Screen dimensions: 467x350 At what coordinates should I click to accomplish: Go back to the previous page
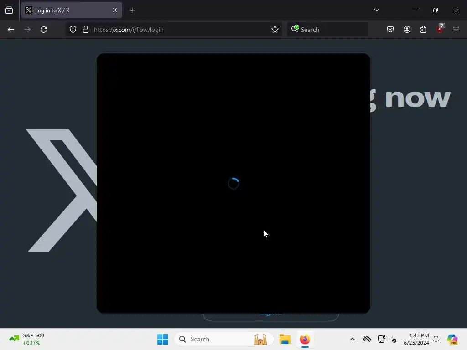point(11,30)
